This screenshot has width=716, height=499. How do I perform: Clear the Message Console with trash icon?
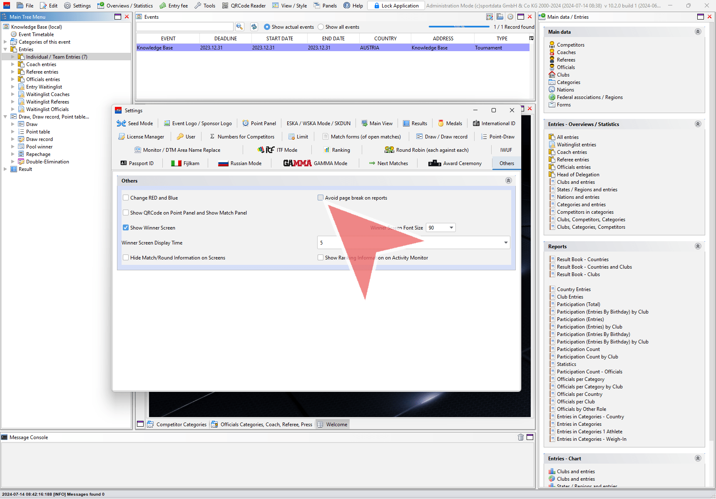(520, 437)
